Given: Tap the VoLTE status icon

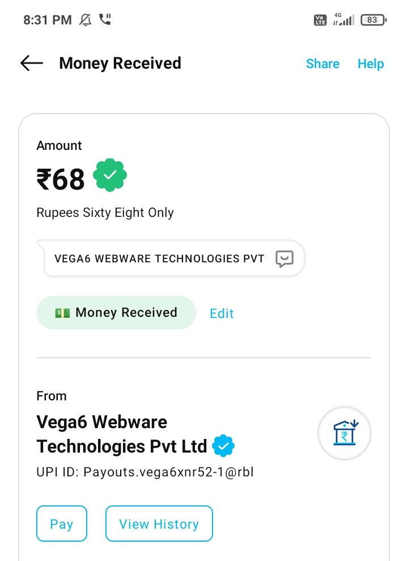Looking at the screenshot, I should (320, 20).
